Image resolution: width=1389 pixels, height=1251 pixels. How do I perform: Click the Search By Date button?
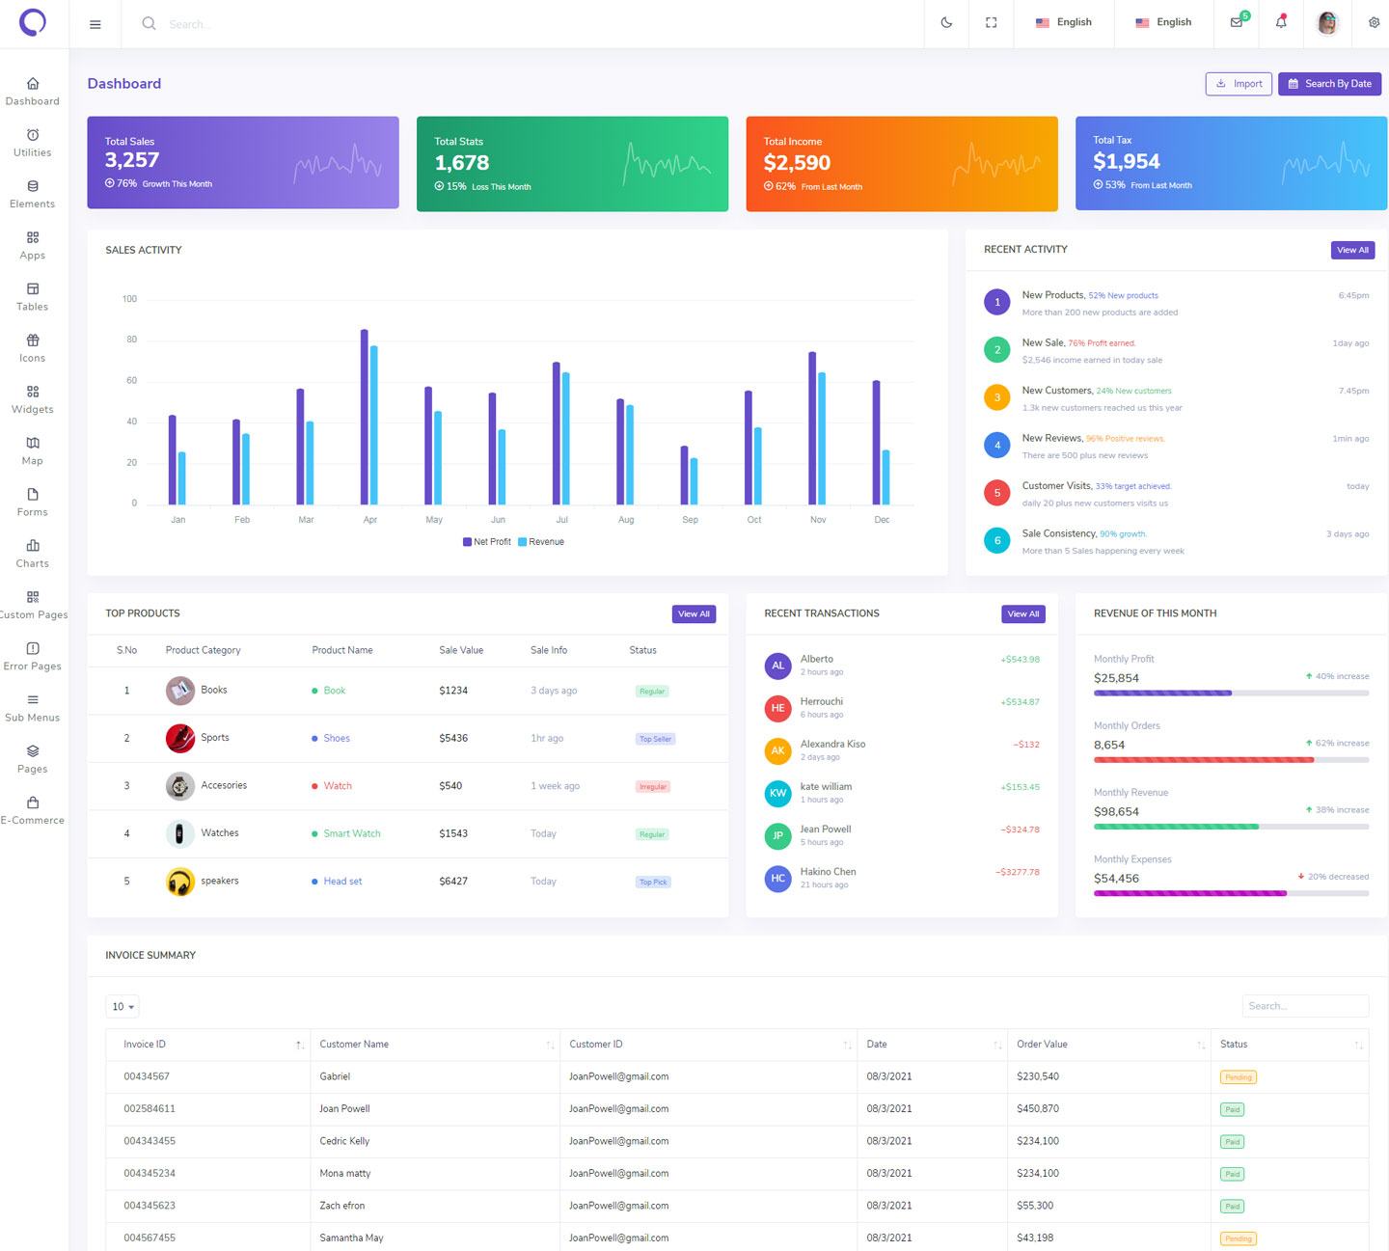1329,84
